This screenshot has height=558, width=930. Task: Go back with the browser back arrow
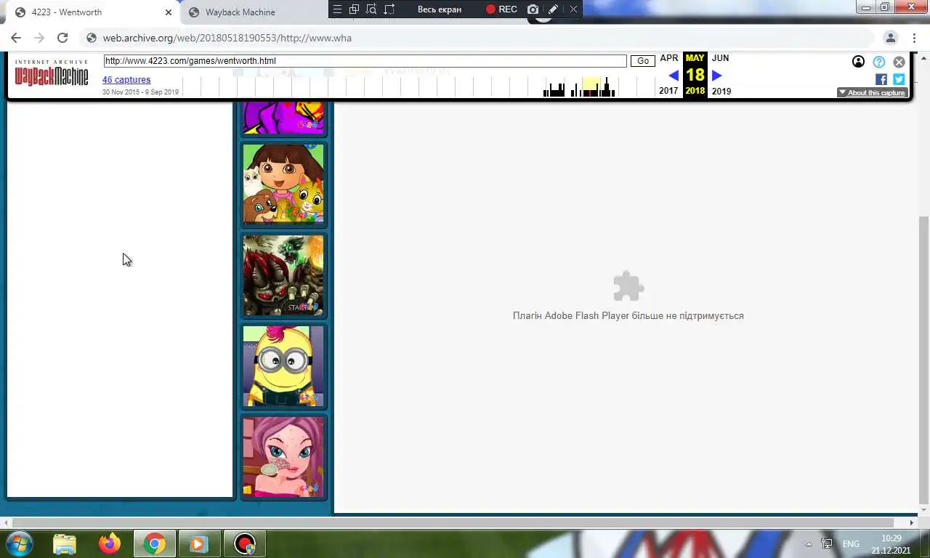[16, 38]
